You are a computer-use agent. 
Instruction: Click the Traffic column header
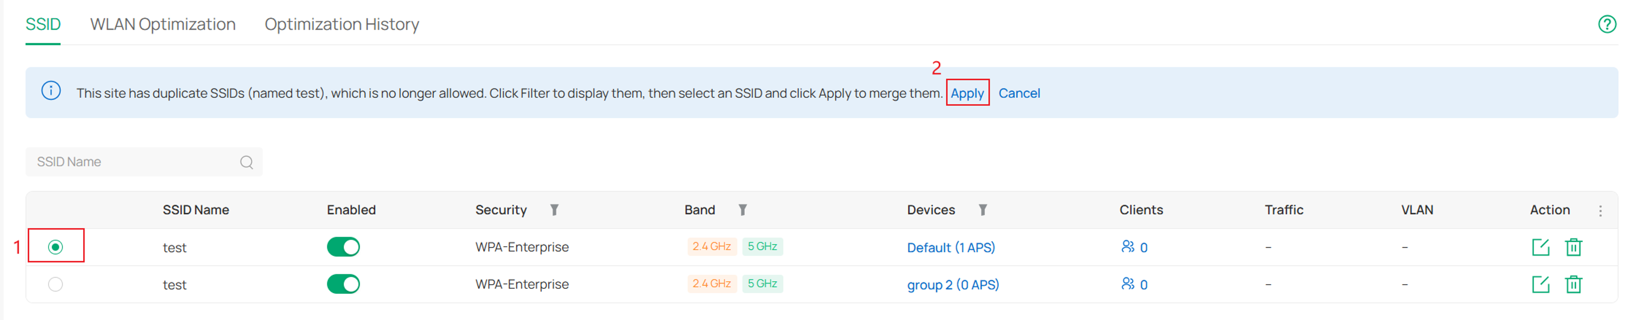point(1284,210)
